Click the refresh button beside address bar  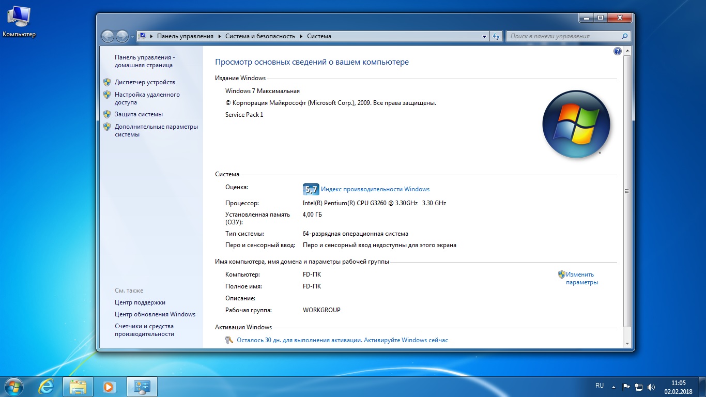pos(496,36)
